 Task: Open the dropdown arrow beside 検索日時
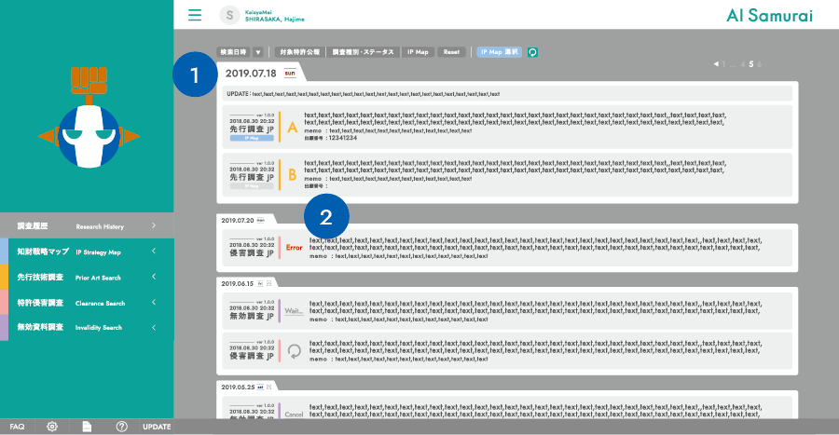tap(258, 53)
